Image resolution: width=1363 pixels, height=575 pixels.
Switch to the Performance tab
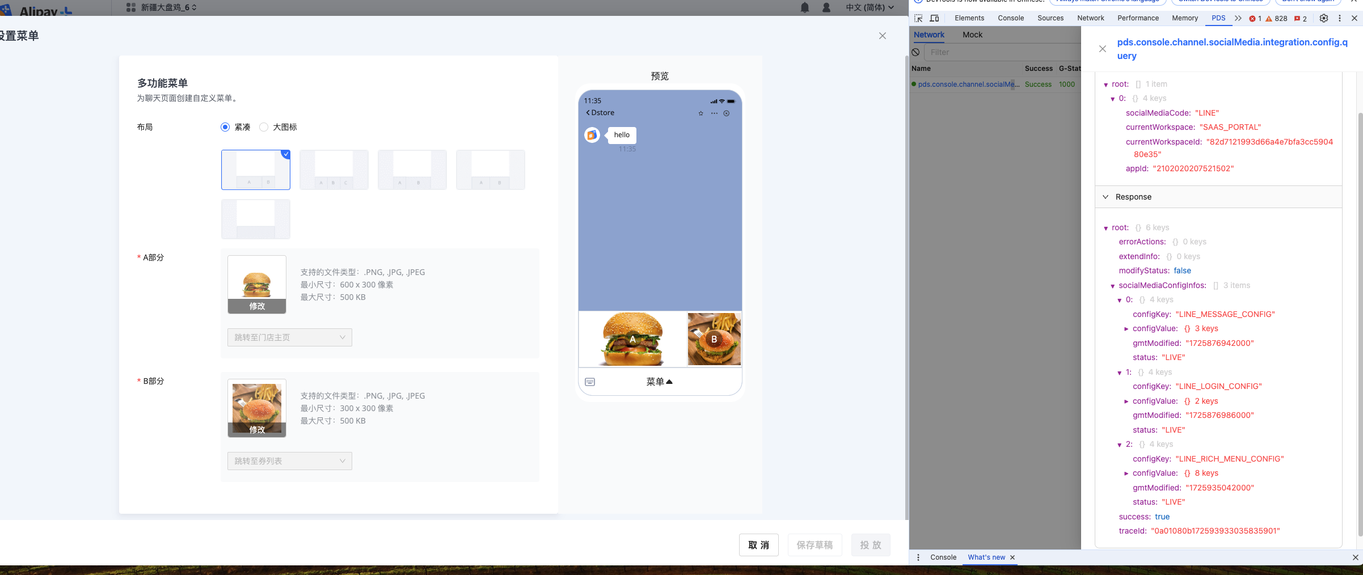[x=1138, y=18]
